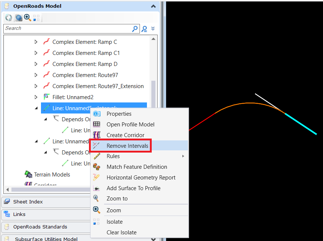Open the OpenRoads Standards panel
This screenshot has width=323, height=241.
pos(46,227)
